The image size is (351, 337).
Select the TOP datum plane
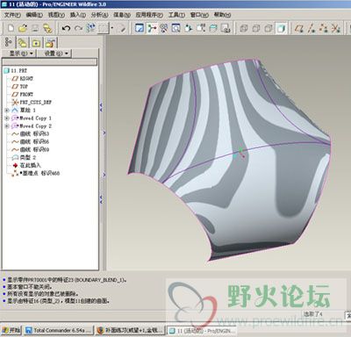pos(20,87)
